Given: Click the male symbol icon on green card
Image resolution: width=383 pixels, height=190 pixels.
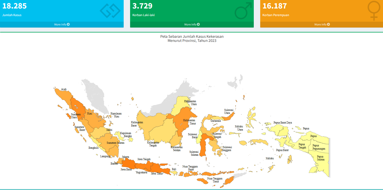Looking at the screenshot, I should click(243, 11).
